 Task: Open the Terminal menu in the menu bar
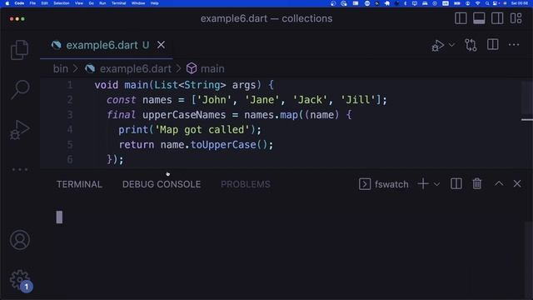[x=118, y=3]
